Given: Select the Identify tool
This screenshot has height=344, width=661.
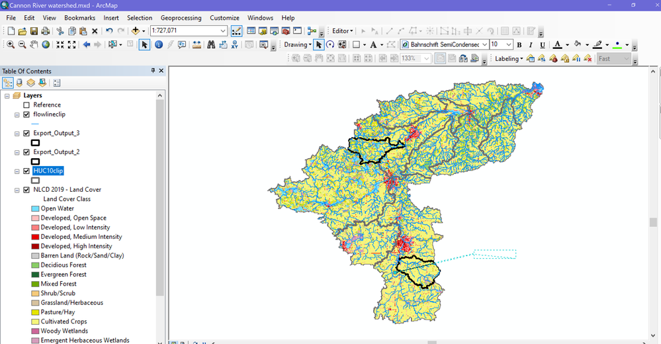Looking at the screenshot, I should tap(159, 45).
